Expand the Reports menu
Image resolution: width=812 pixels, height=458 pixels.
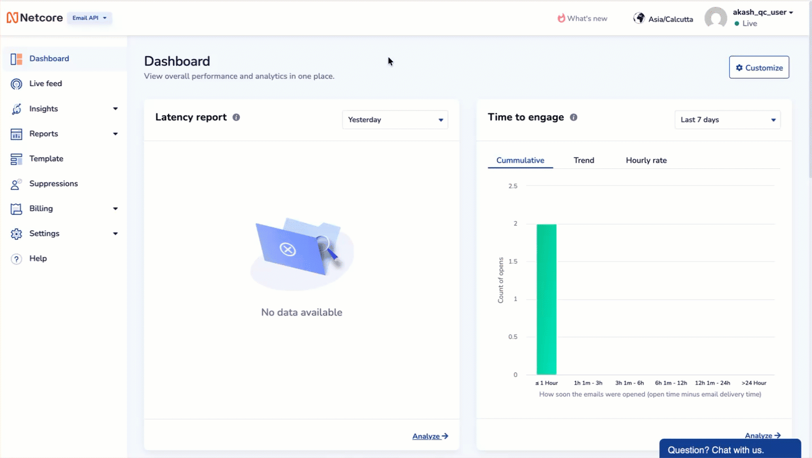115,133
